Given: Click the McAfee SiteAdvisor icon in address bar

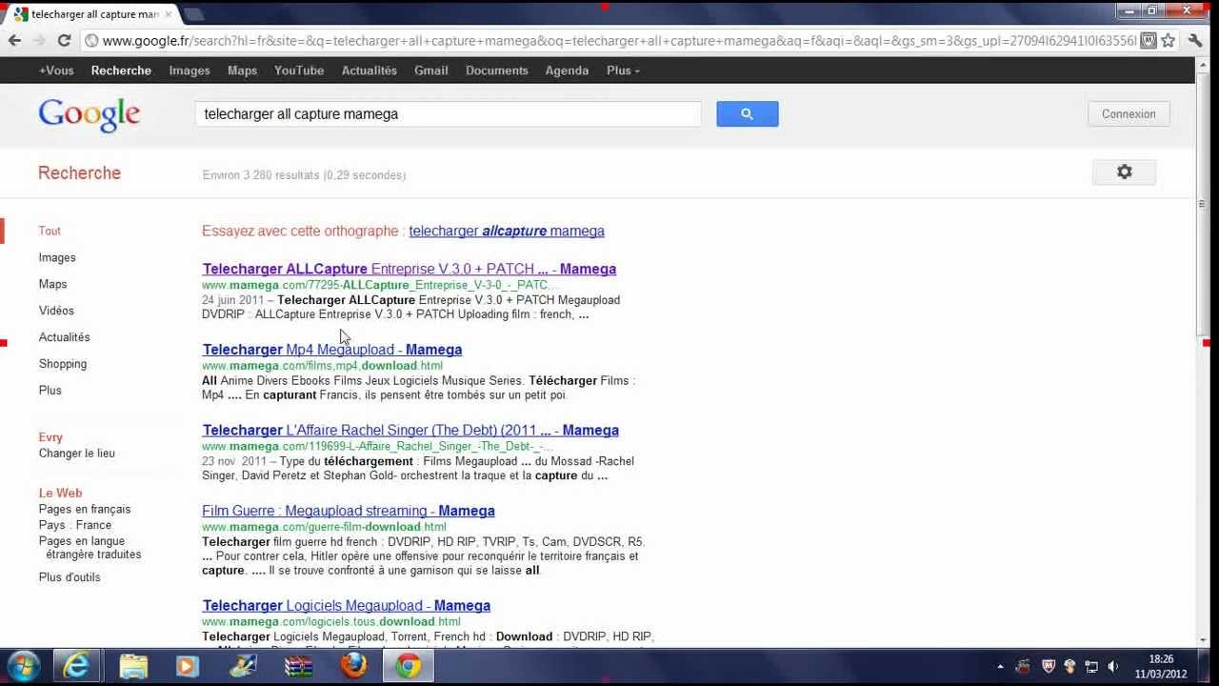Looking at the screenshot, I should (x=1149, y=40).
